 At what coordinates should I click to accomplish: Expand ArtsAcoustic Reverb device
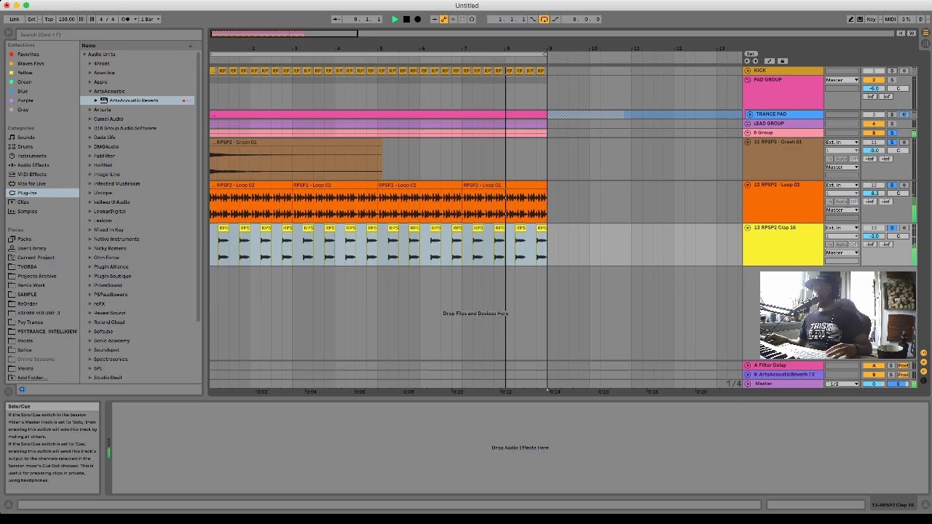(96, 100)
